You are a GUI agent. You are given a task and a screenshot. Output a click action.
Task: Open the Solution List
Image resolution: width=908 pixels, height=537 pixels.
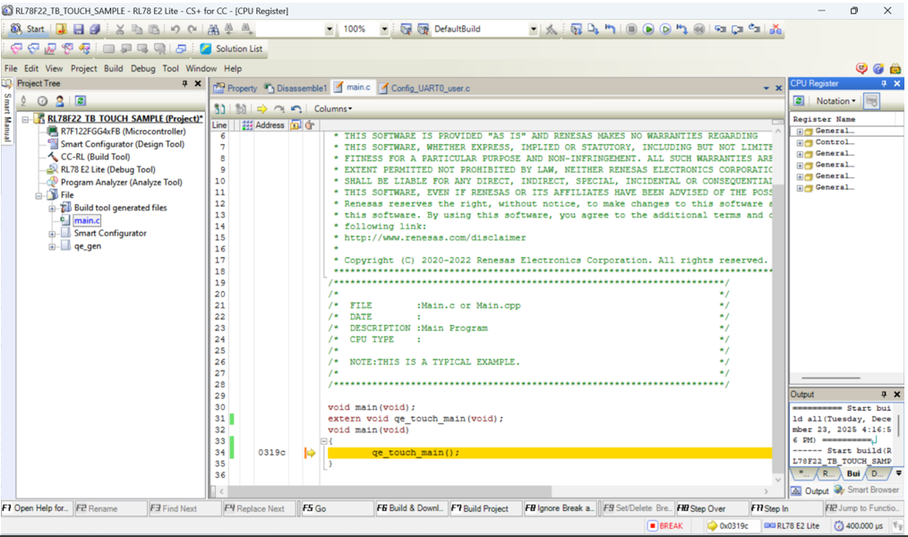231,48
